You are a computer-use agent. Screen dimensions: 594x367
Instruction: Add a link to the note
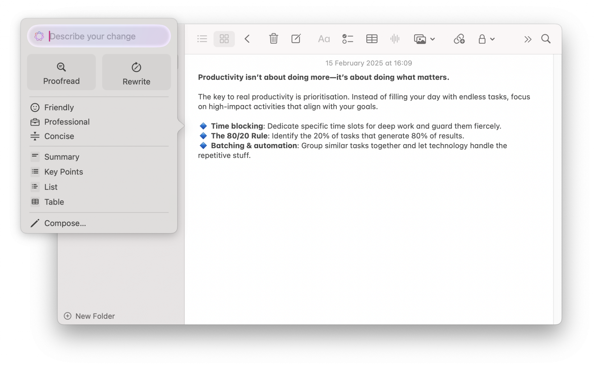coord(459,39)
